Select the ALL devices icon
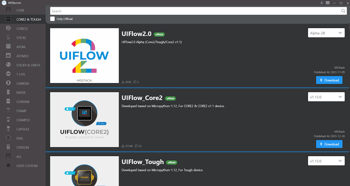The width and height of the screenshot is (350, 186). tap(8, 156)
